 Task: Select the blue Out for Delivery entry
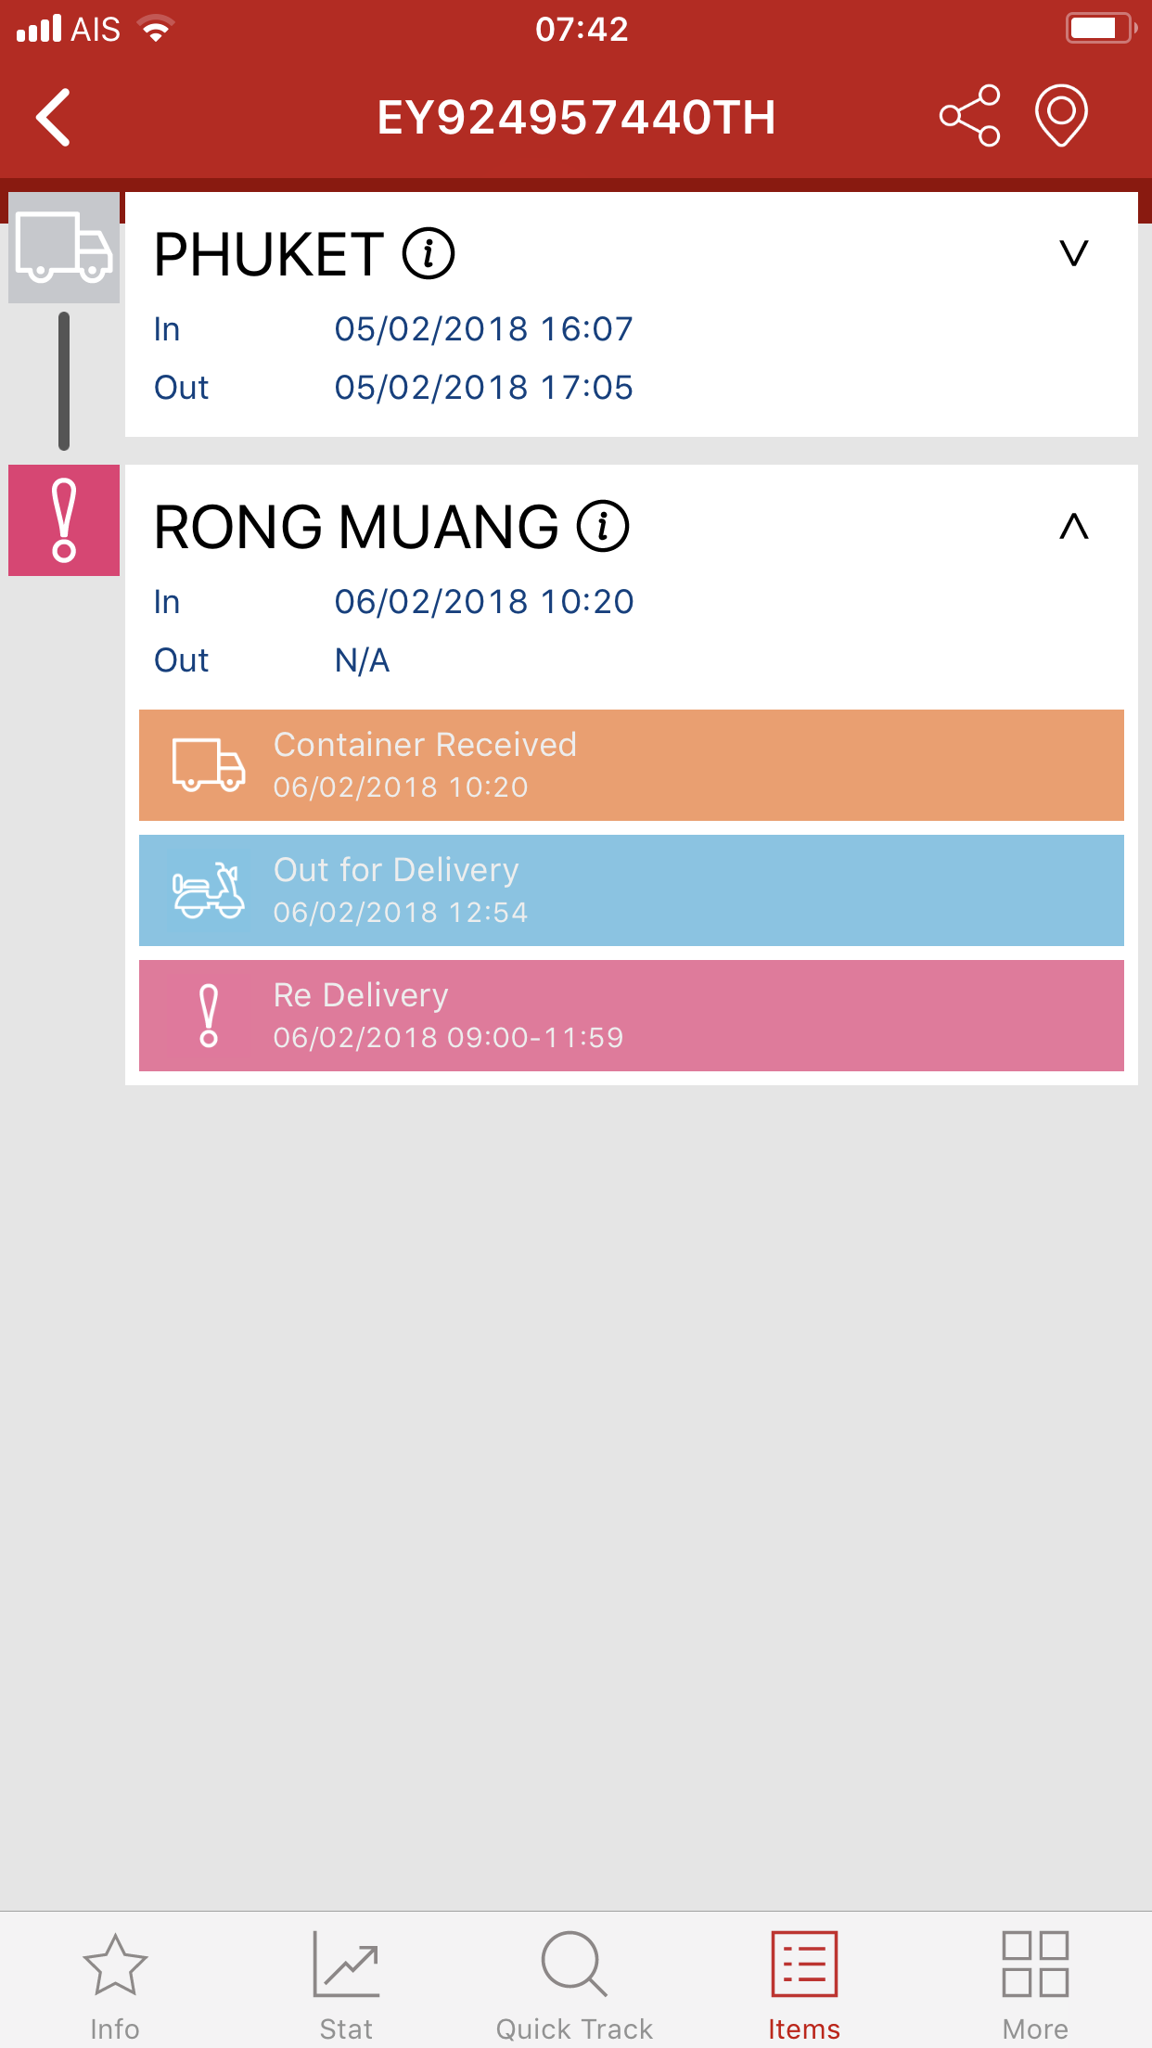point(631,890)
